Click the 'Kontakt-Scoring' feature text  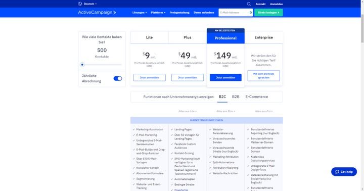tap(184, 153)
